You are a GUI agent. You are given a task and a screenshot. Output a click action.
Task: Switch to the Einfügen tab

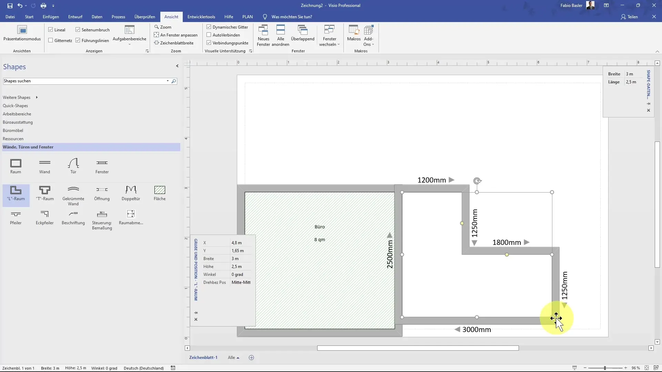point(51,17)
